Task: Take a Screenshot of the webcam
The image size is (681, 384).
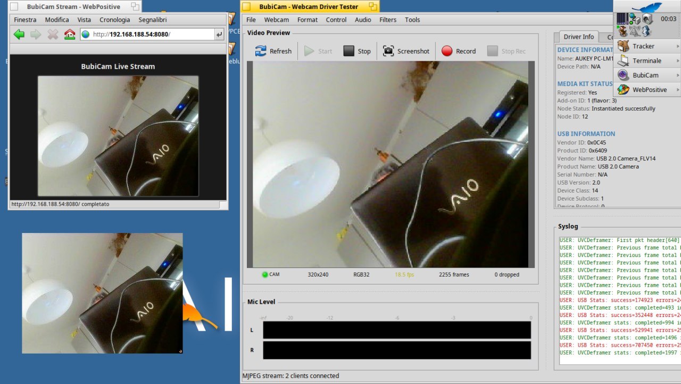Action: tap(406, 51)
